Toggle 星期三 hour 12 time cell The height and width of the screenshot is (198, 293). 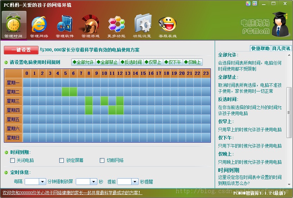click(x=120, y=101)
